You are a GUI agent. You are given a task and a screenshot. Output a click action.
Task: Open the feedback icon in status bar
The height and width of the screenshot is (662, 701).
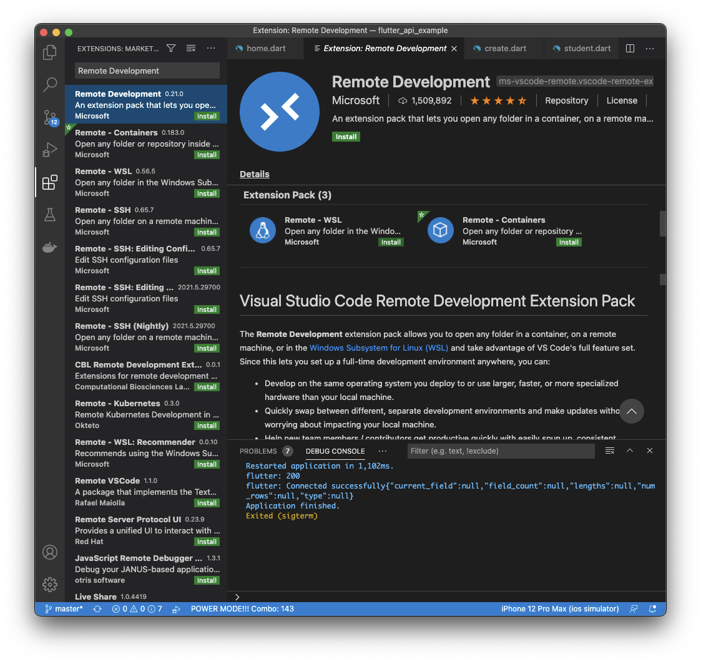point(634,609)
